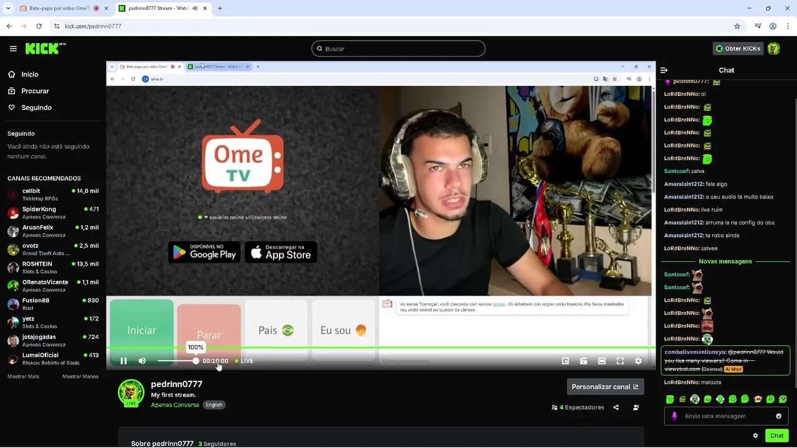Open the Chrome profile icon

773,26
